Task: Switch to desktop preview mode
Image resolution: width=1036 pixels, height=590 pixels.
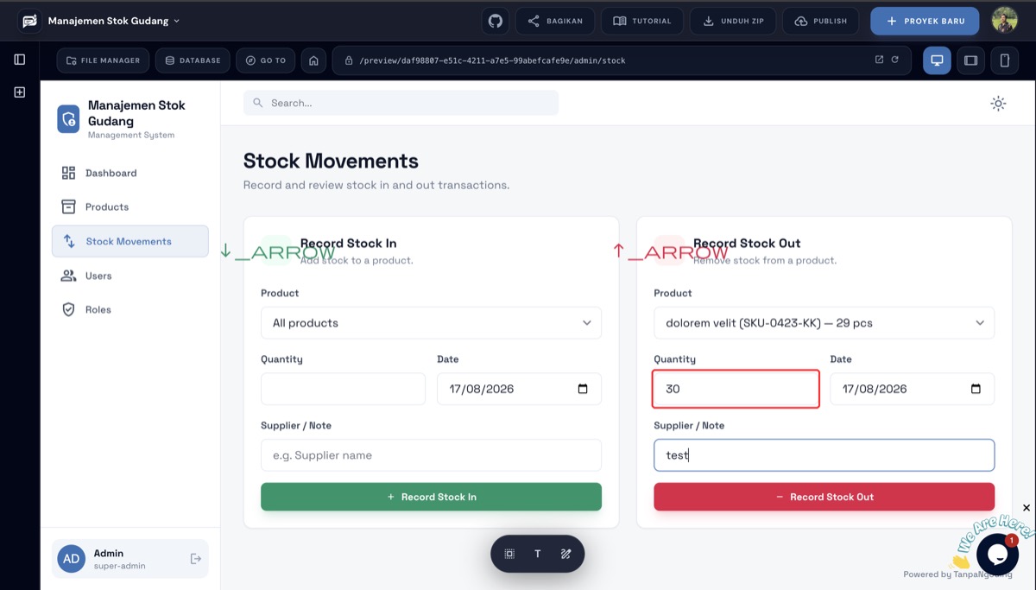Action: [x=937, y=60]
